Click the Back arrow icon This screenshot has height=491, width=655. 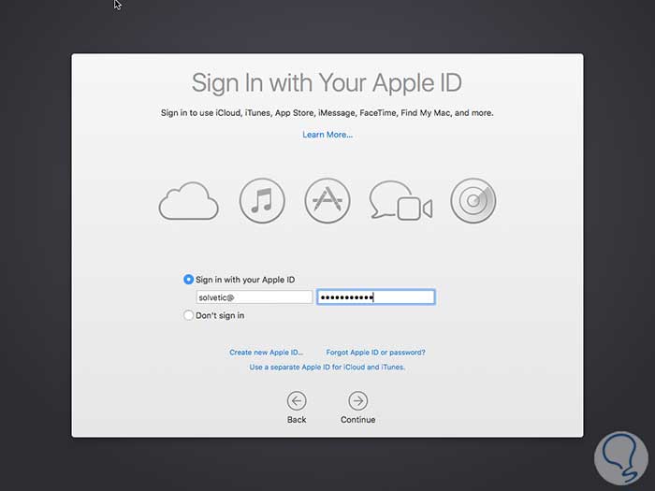(297, 401)
